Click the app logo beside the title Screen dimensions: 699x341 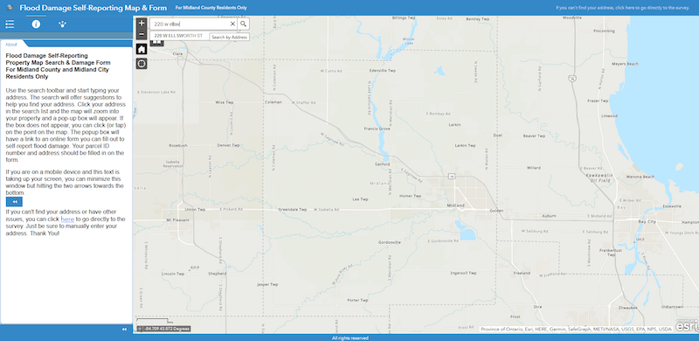(x=10, y=8)
